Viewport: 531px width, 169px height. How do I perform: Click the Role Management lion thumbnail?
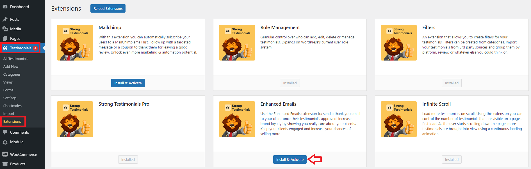click(237, 43)
